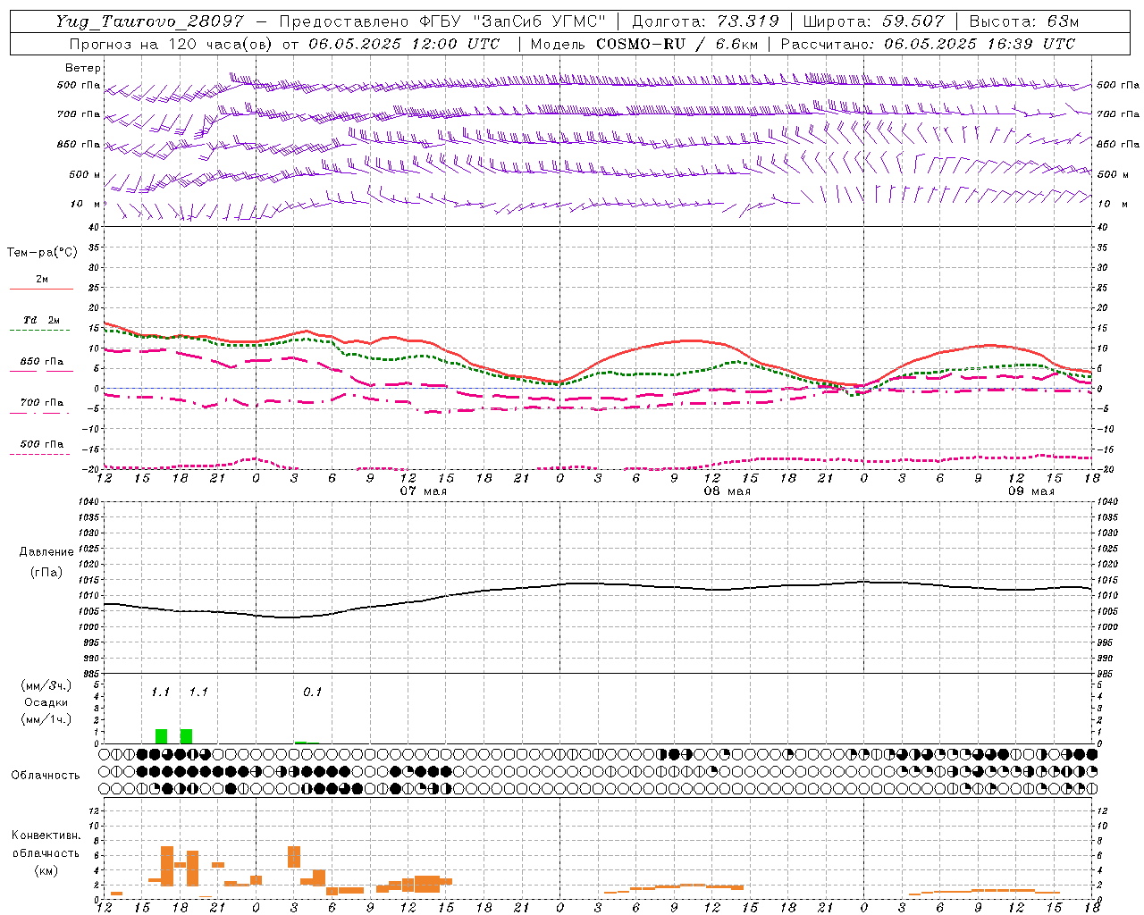1144x915 pixels.
Task: Click the 10 м wind level label on left
Action: click(x=87, y=204)
